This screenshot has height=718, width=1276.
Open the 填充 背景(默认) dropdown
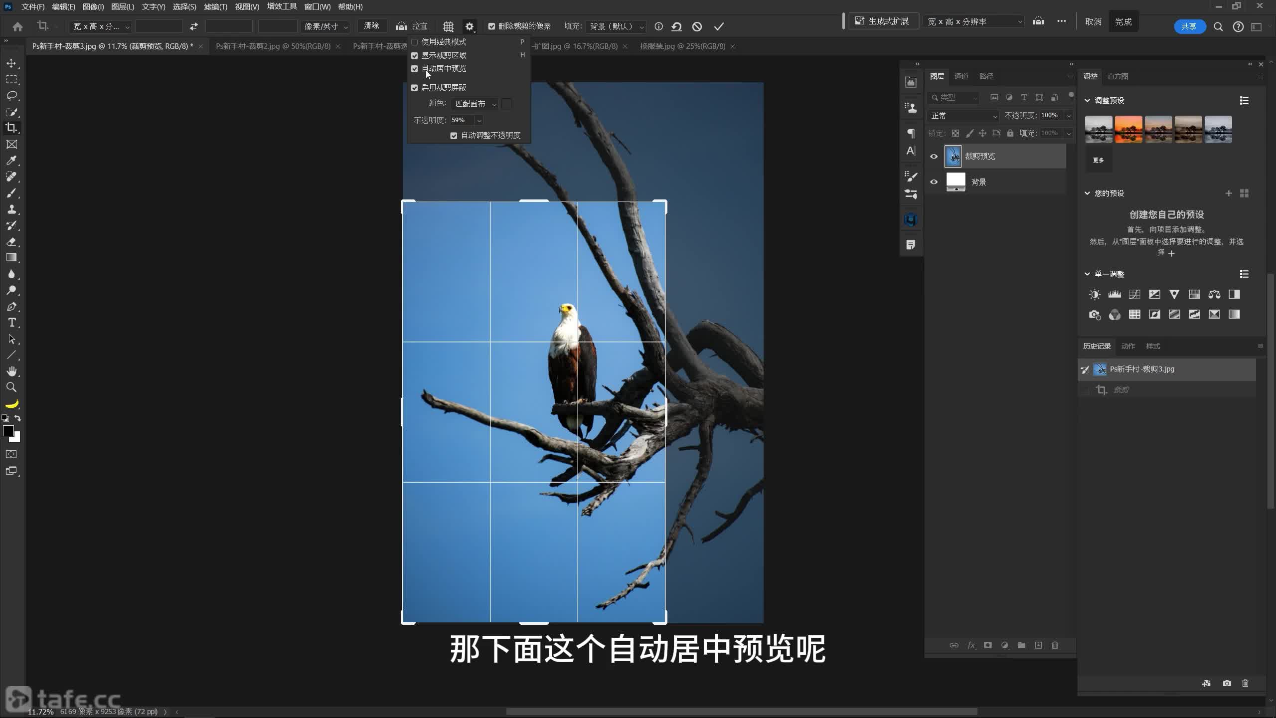point(617,26)
